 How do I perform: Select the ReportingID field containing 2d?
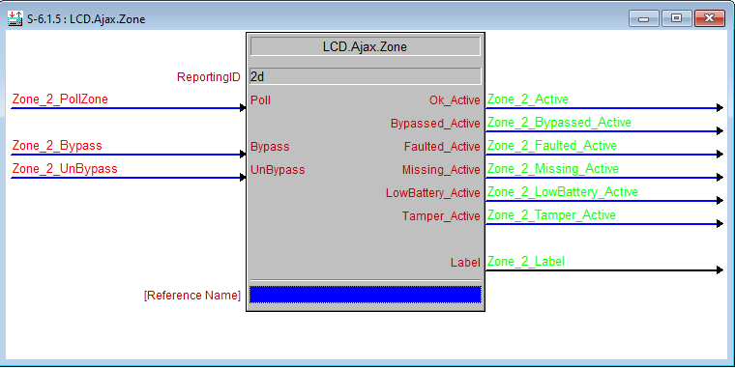(x=366, y=76)
